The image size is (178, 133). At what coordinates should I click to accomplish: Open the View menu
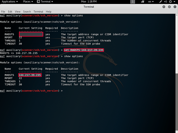click(x=18, y=12)
